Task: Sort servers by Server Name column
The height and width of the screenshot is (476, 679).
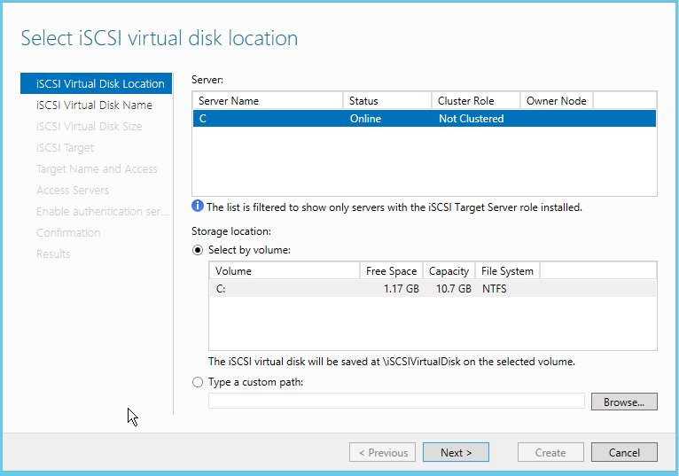Action: 267,101
